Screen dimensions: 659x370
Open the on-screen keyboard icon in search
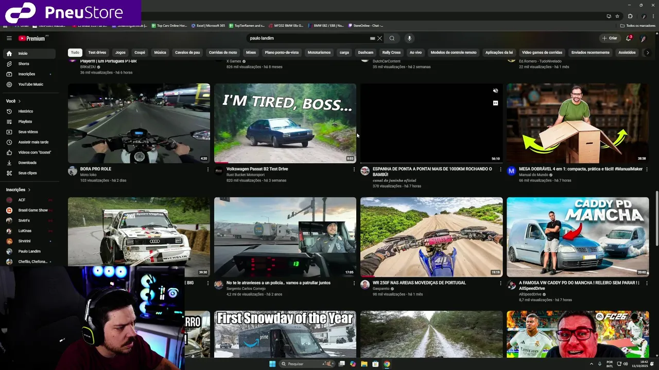372,38
